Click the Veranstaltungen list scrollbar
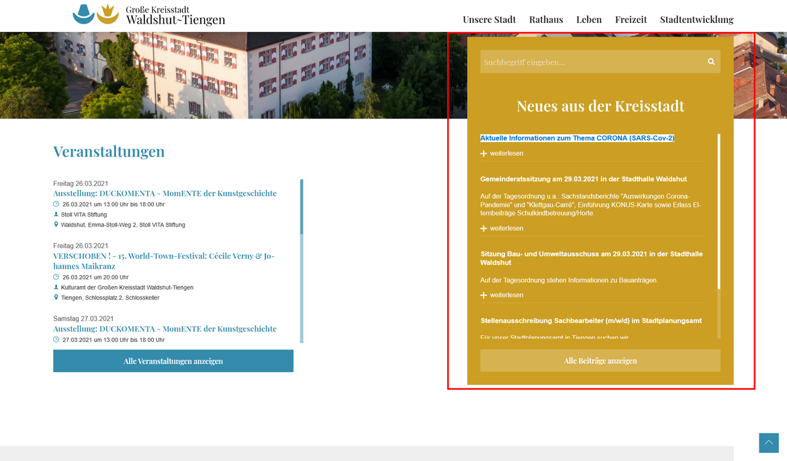Viewport: 787px width, 461px height. 302,261
